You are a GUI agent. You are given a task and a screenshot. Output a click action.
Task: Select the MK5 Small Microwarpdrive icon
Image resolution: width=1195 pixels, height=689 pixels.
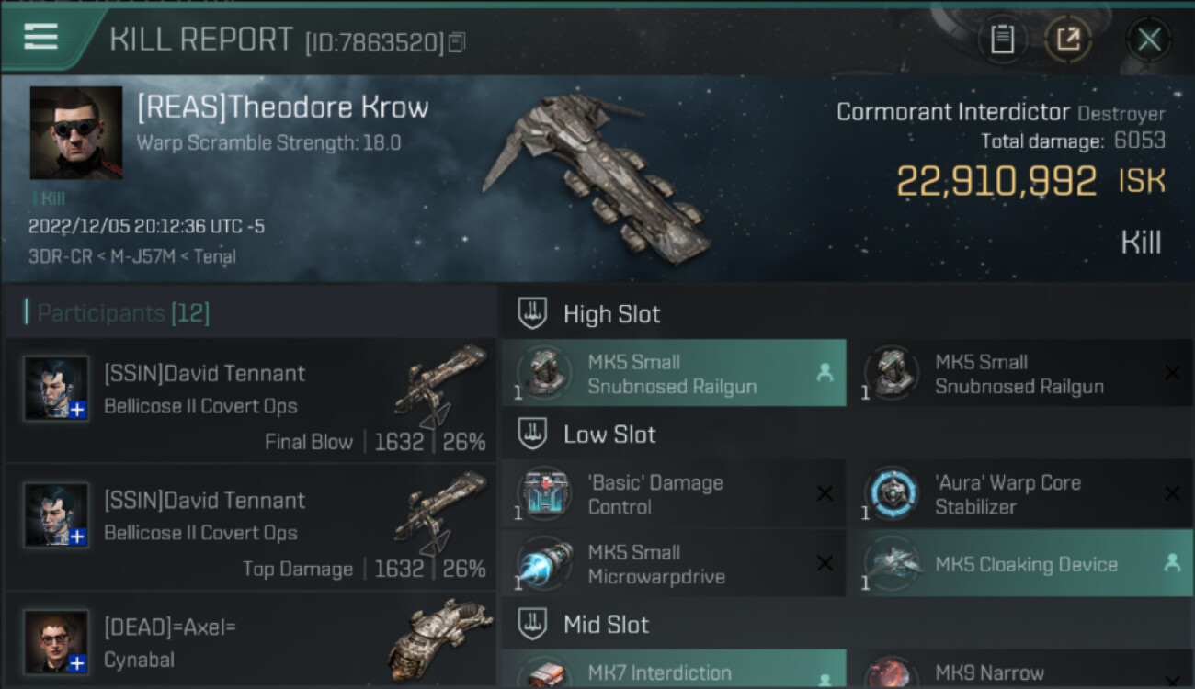(544, 565)
